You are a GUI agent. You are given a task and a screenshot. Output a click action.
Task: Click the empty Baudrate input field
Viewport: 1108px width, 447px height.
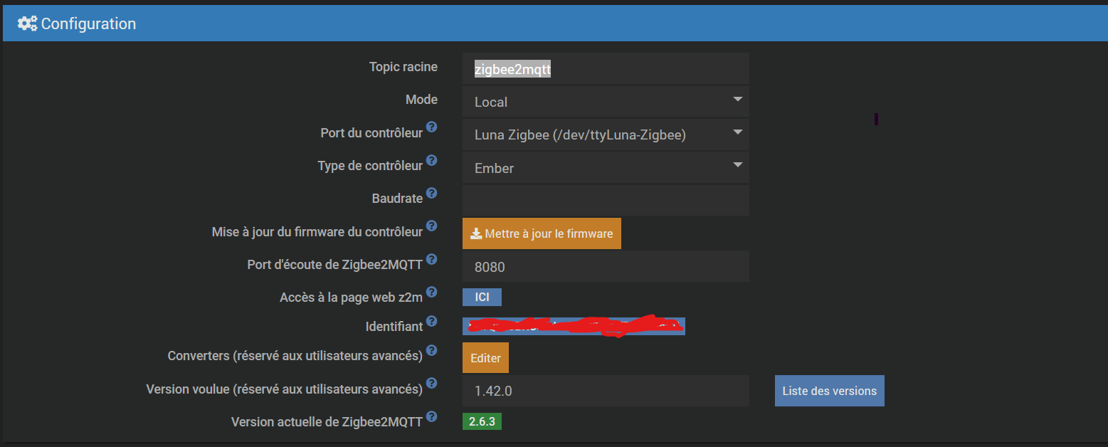pos(606,200)
